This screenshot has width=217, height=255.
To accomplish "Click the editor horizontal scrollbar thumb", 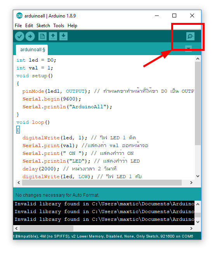I will [102, 183].
